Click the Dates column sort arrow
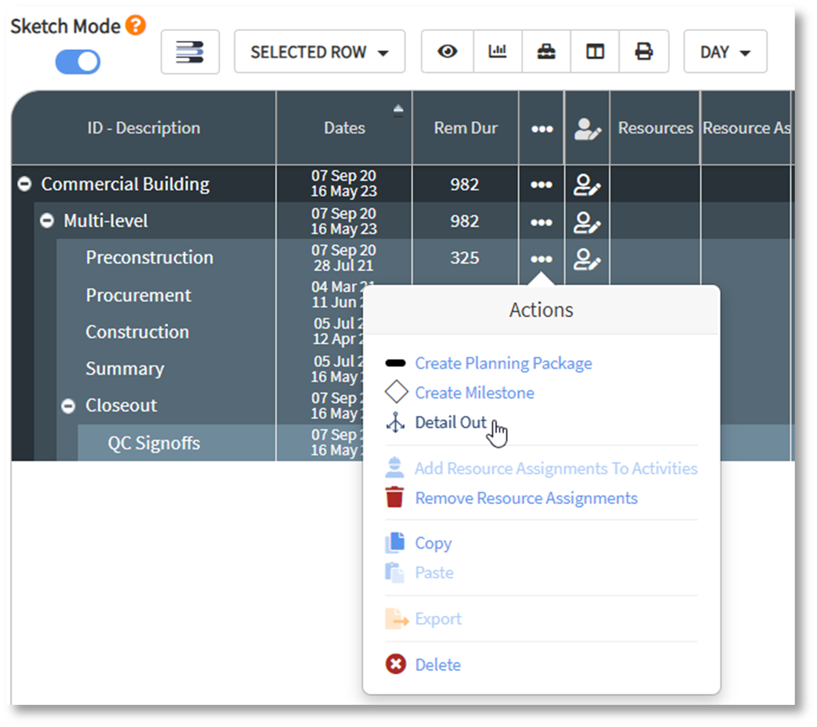The height and width of the screenshot is (727, 817). [x=398, y=110]
